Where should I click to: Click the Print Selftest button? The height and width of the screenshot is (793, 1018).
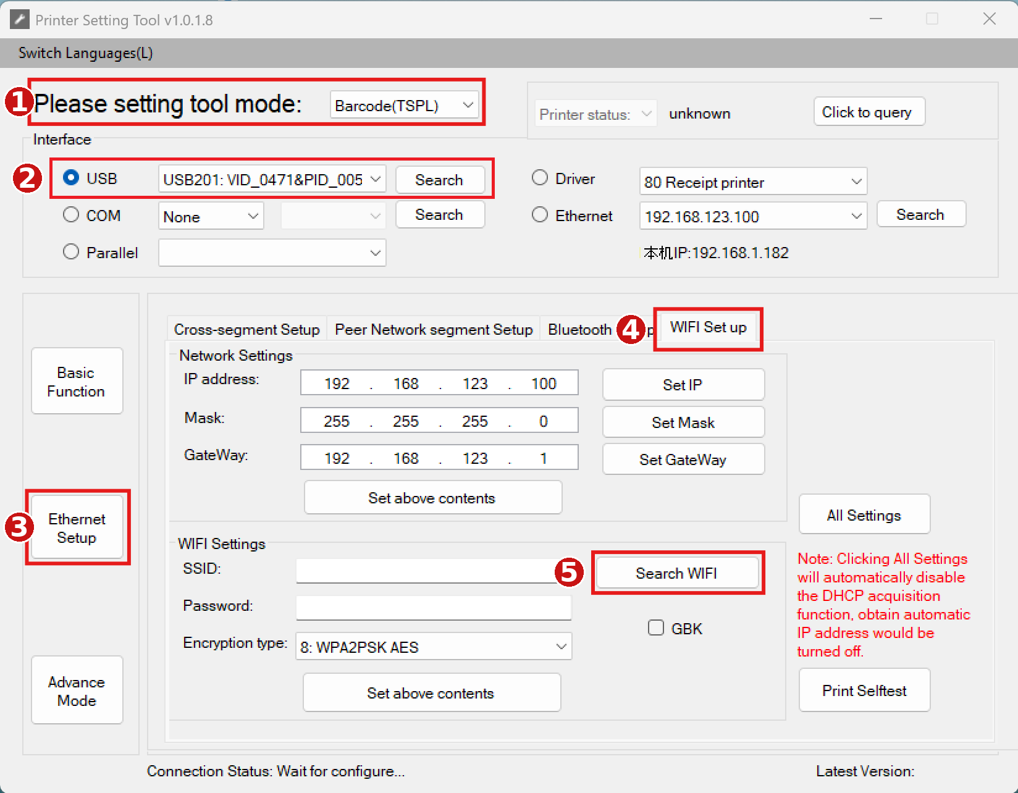tap(864, 690)
